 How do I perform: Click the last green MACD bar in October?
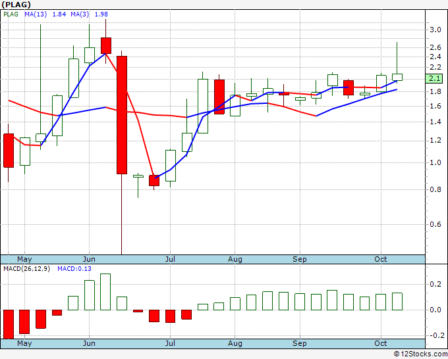coord(397,301)
